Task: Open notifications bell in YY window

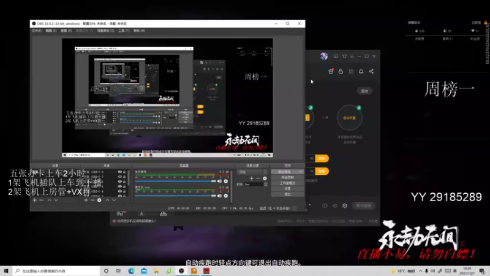Action: [x=361, y=71]
